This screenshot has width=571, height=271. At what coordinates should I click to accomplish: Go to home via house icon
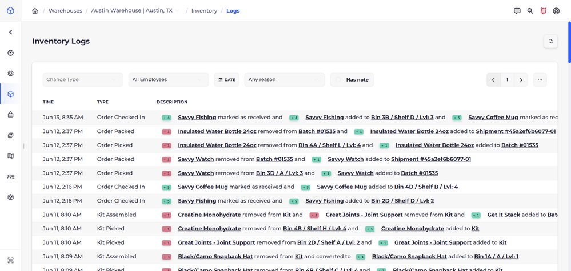35,11
